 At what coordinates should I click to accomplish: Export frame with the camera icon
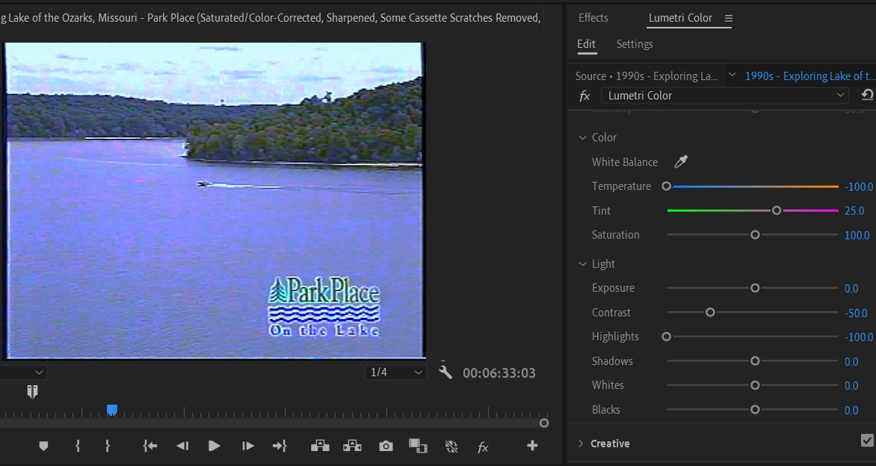[x=386, y=446]
